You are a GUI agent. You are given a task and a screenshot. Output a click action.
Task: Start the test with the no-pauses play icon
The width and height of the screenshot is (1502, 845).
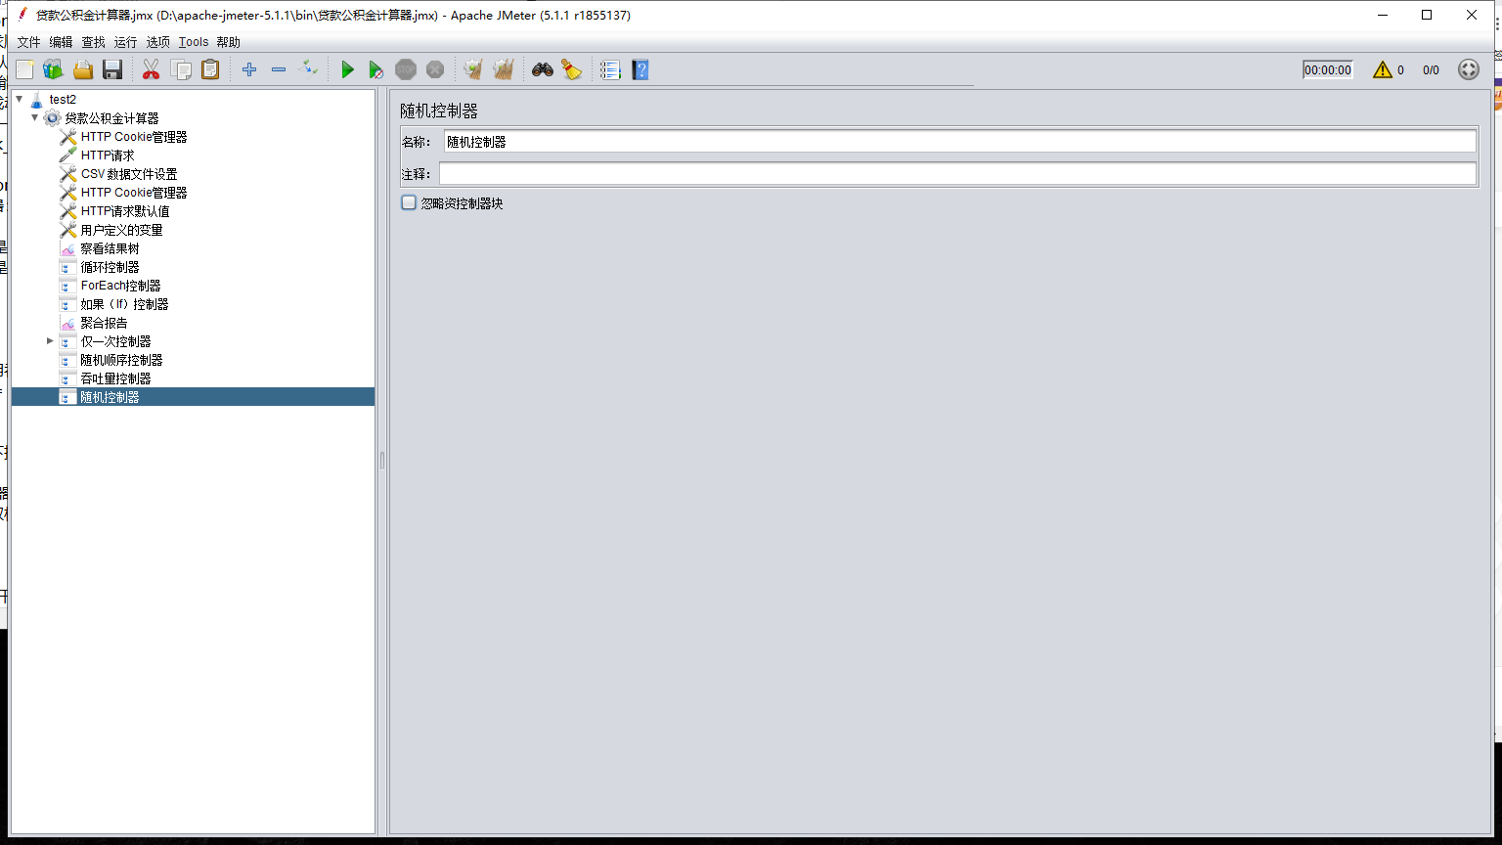(x=376, y=69)
